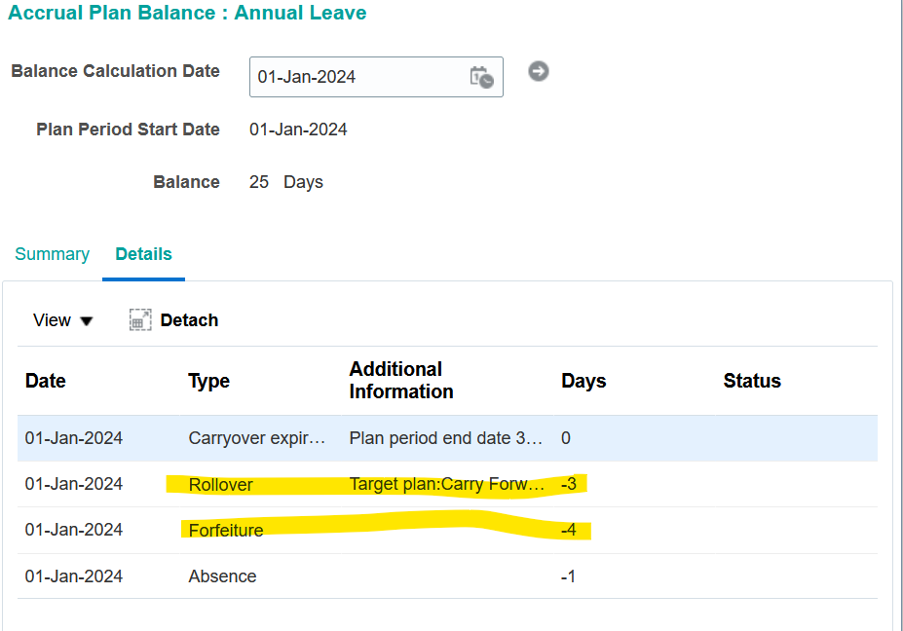Click the go arrow beside the date field
Viewport: 903px width, 631px height.
point(538,71)
